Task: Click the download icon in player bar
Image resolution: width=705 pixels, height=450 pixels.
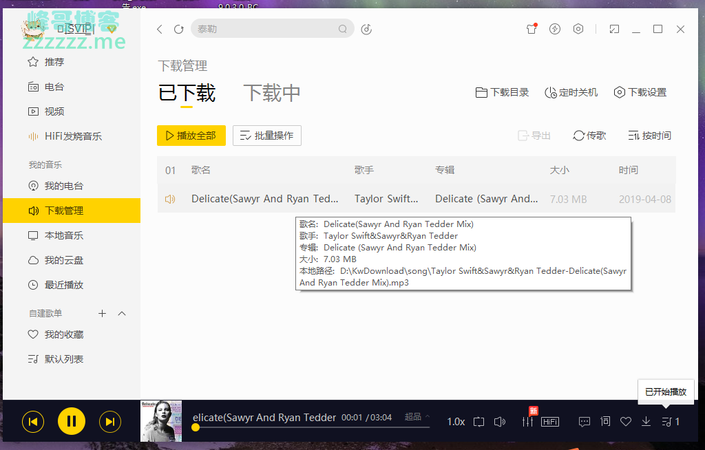Action: (646, 421)
